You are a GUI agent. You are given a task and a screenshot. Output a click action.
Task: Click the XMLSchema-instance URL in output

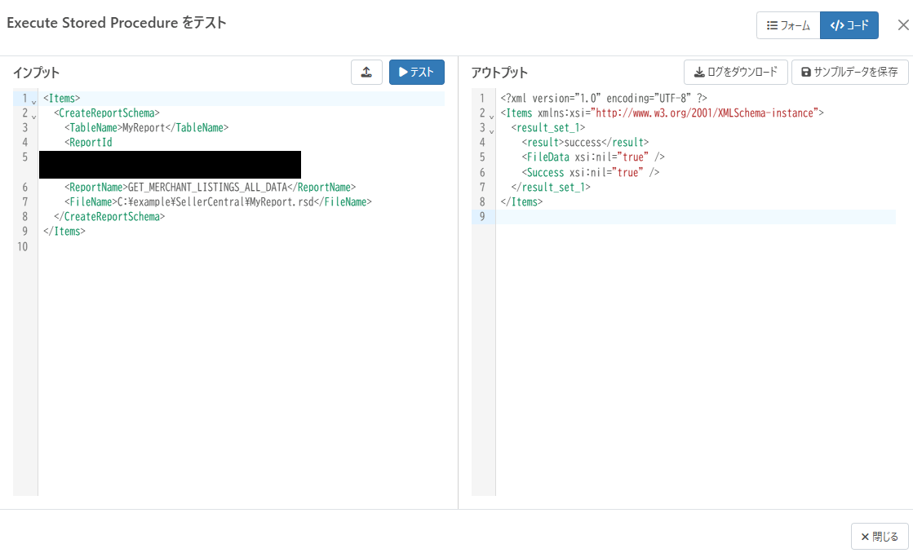(705, 113)
